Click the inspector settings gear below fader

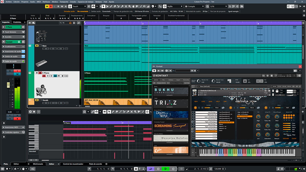(4, 123)
